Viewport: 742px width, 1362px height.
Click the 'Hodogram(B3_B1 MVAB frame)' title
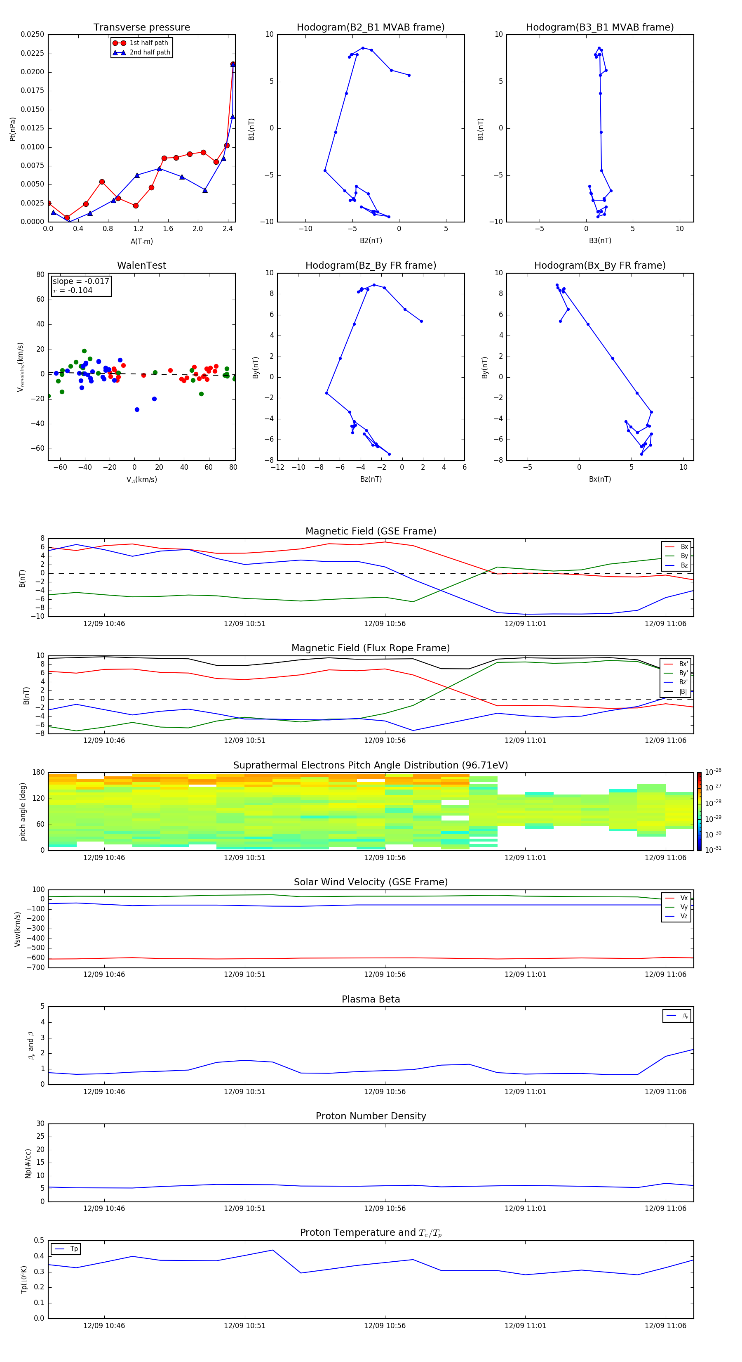pos(600,27)
